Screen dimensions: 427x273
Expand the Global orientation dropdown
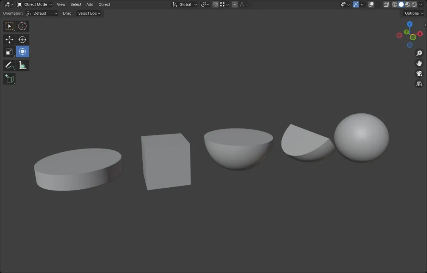(x=184, y=4)
